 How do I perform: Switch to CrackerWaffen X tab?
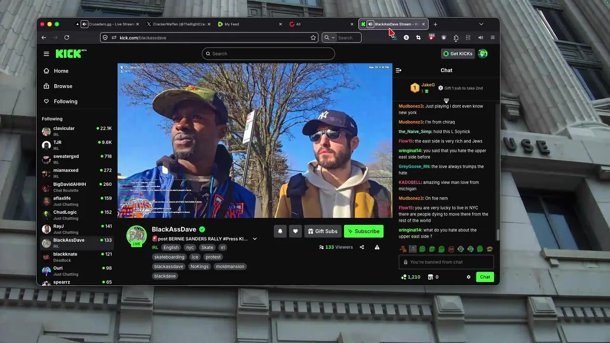[179, 24]
